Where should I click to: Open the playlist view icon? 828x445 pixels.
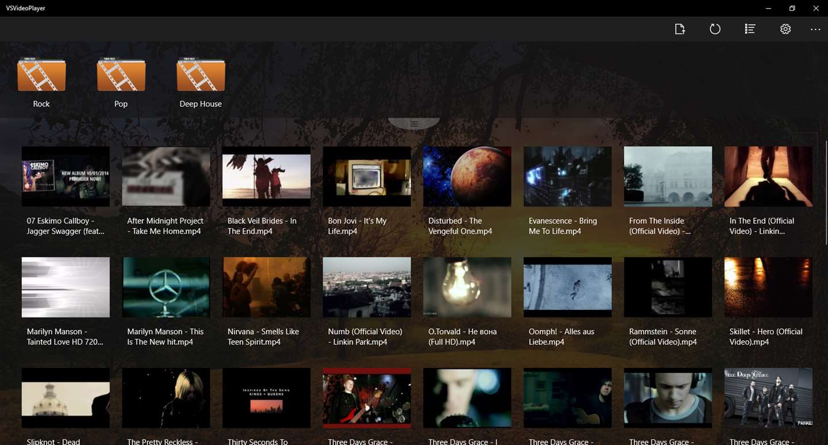[750, 29]
